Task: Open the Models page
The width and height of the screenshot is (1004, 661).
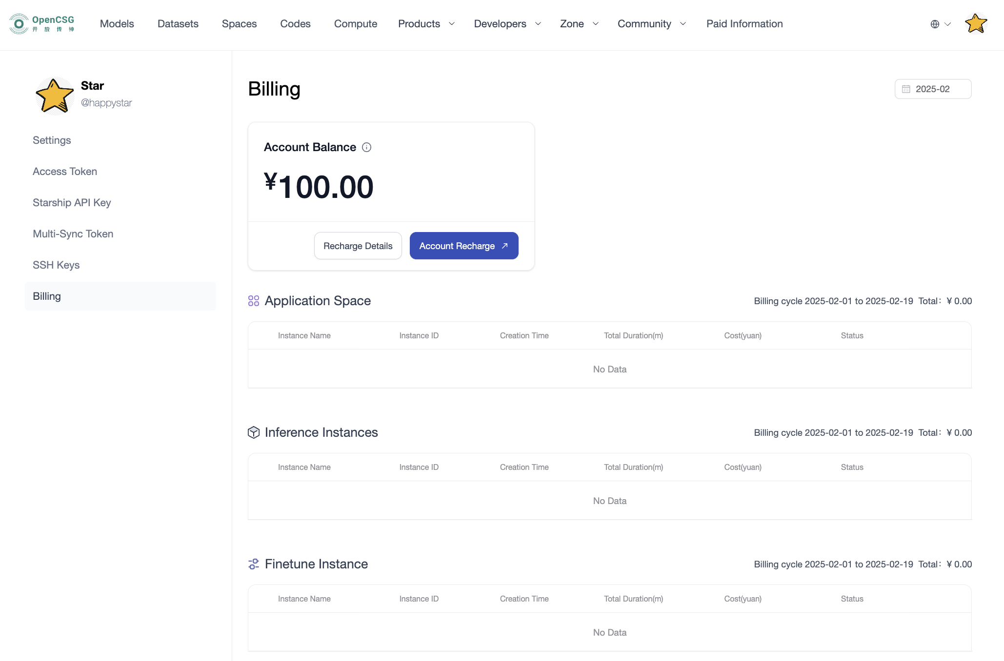Action: [x=117, y=24]
